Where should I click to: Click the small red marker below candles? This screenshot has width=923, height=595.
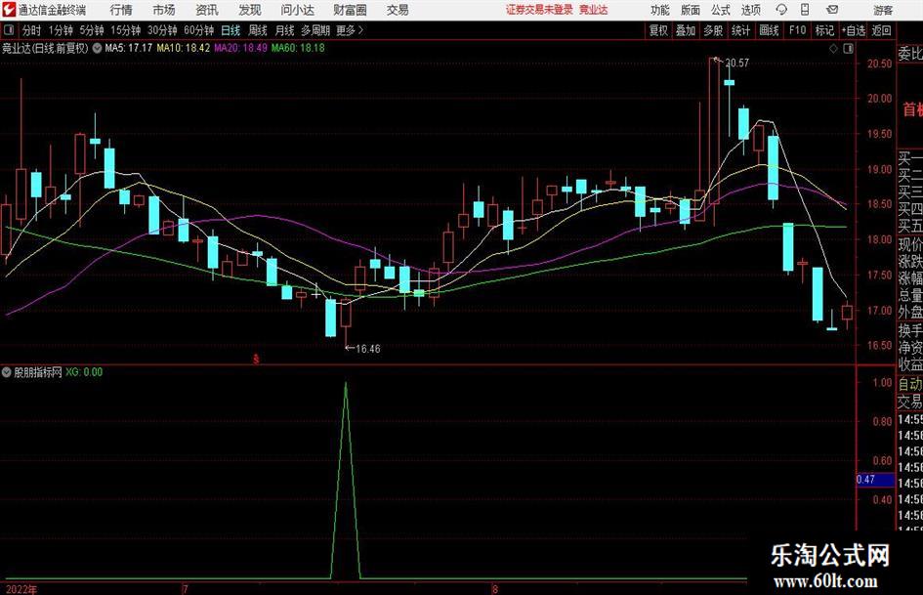(256, 359)
